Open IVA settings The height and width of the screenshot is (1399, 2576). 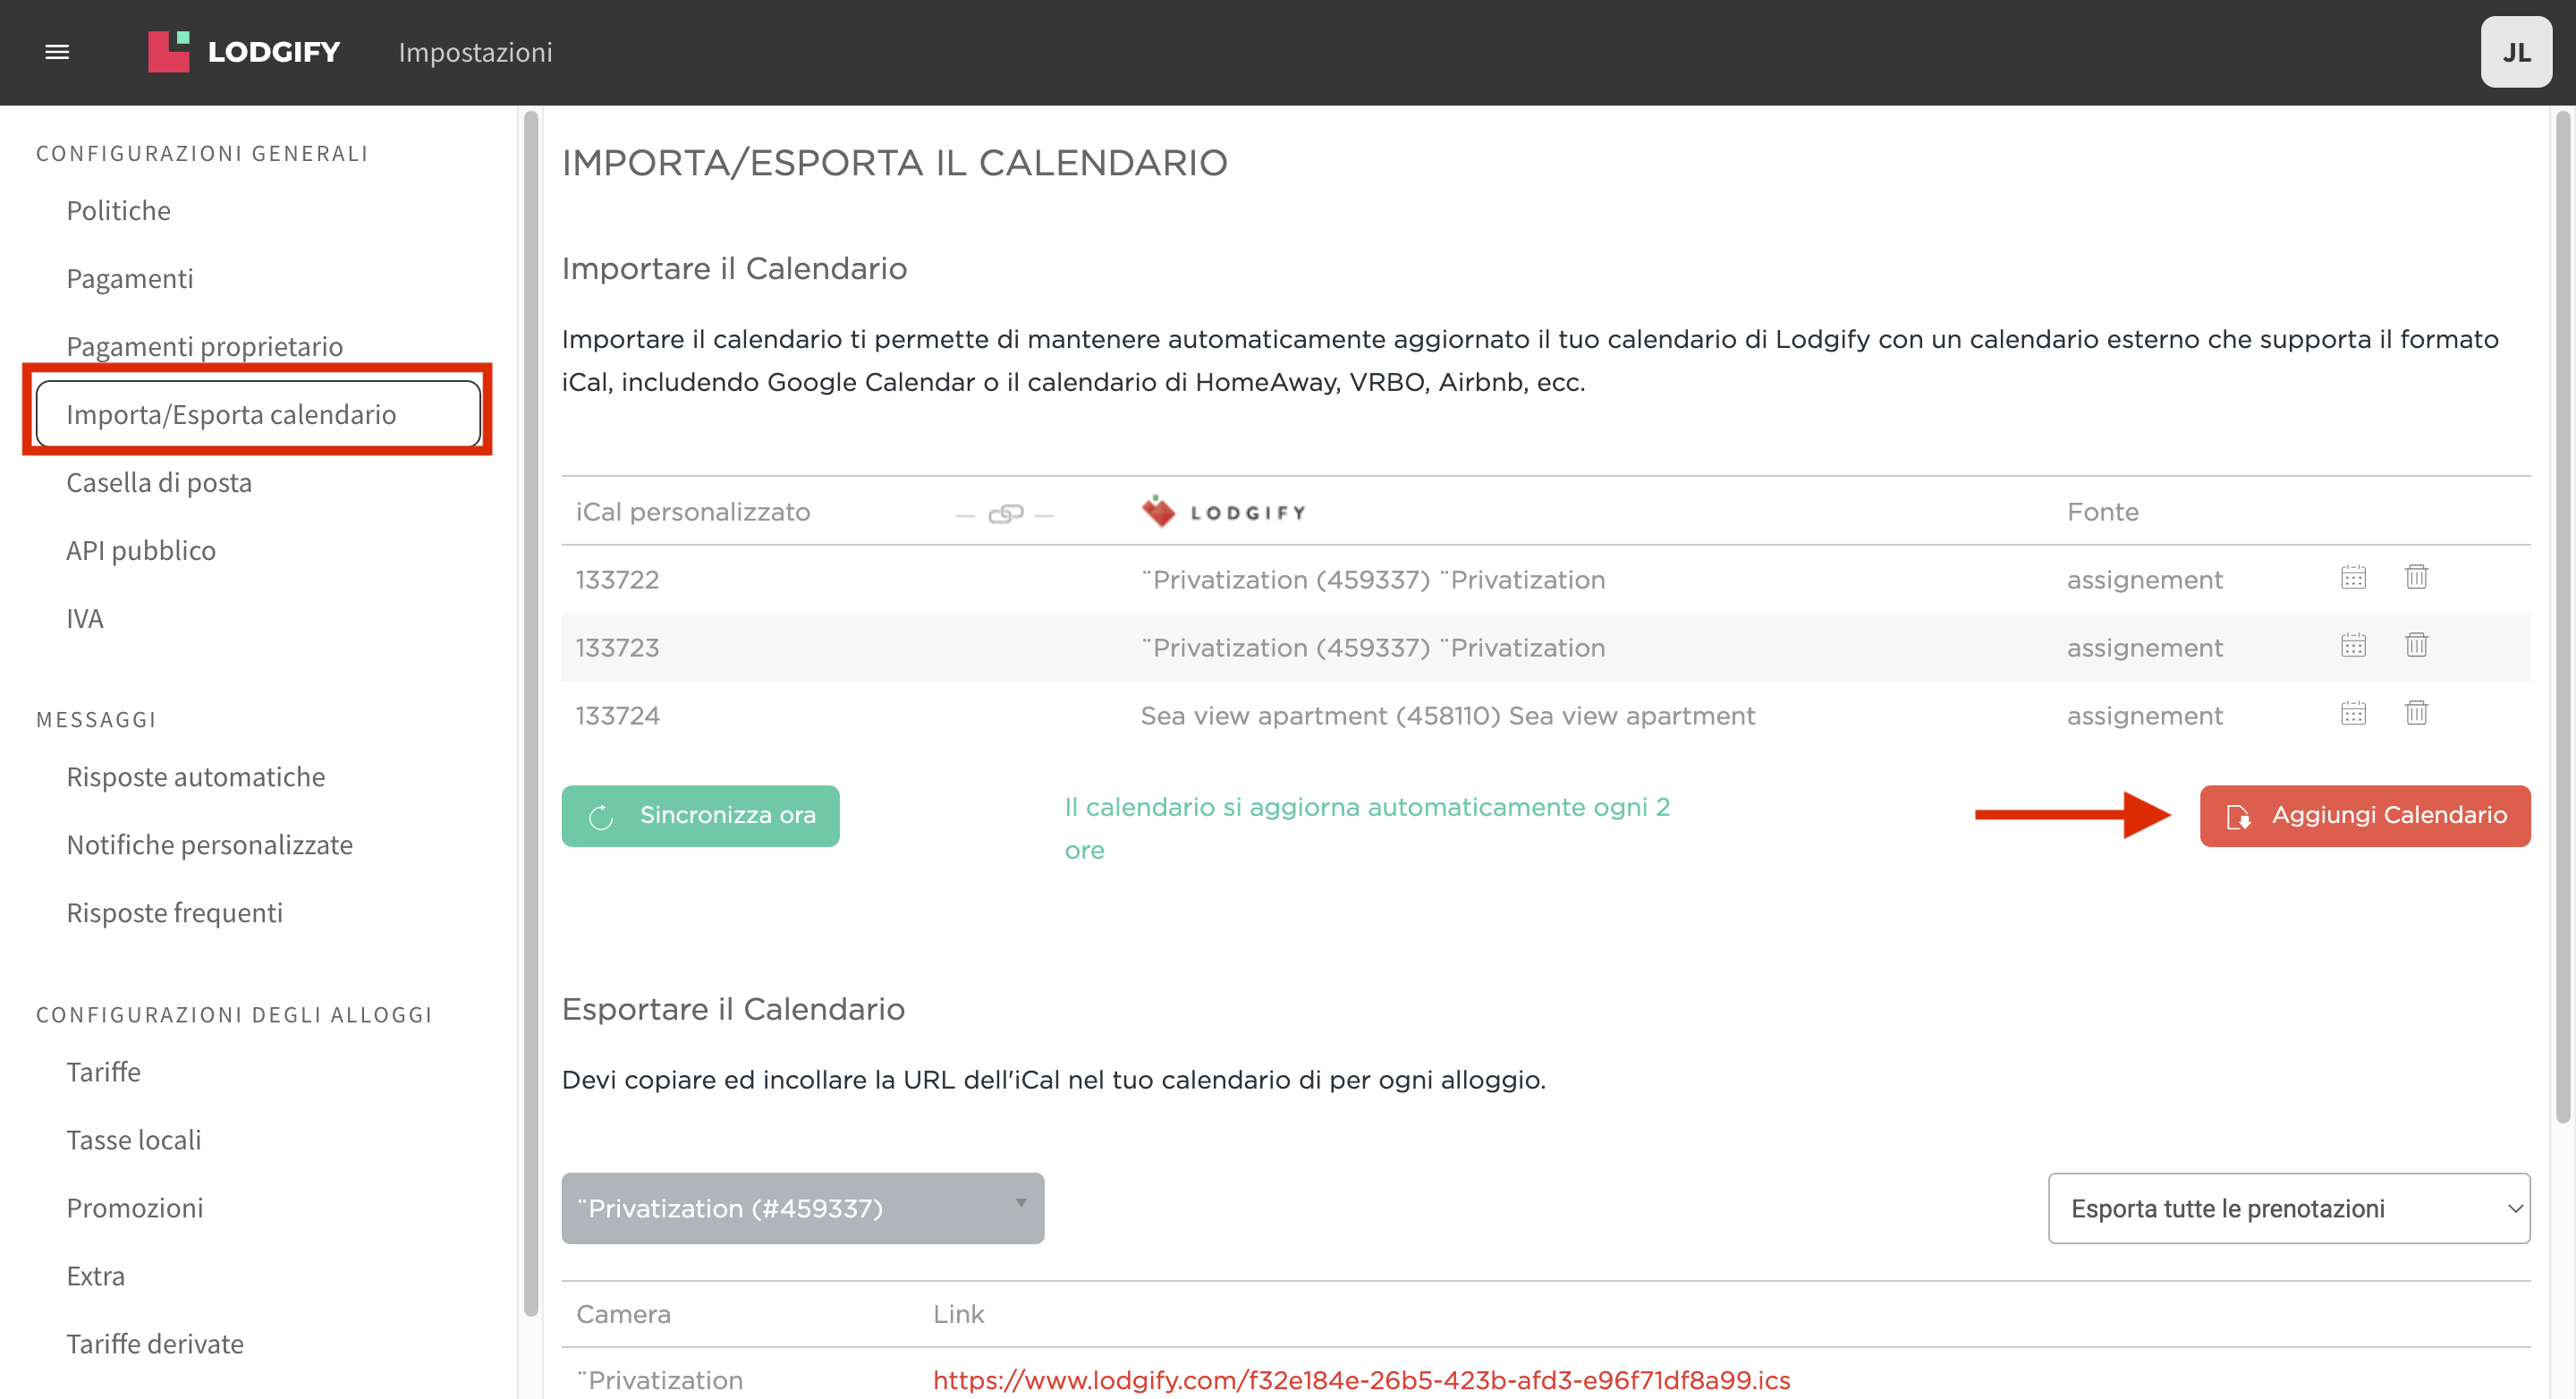tap(84, 619)
